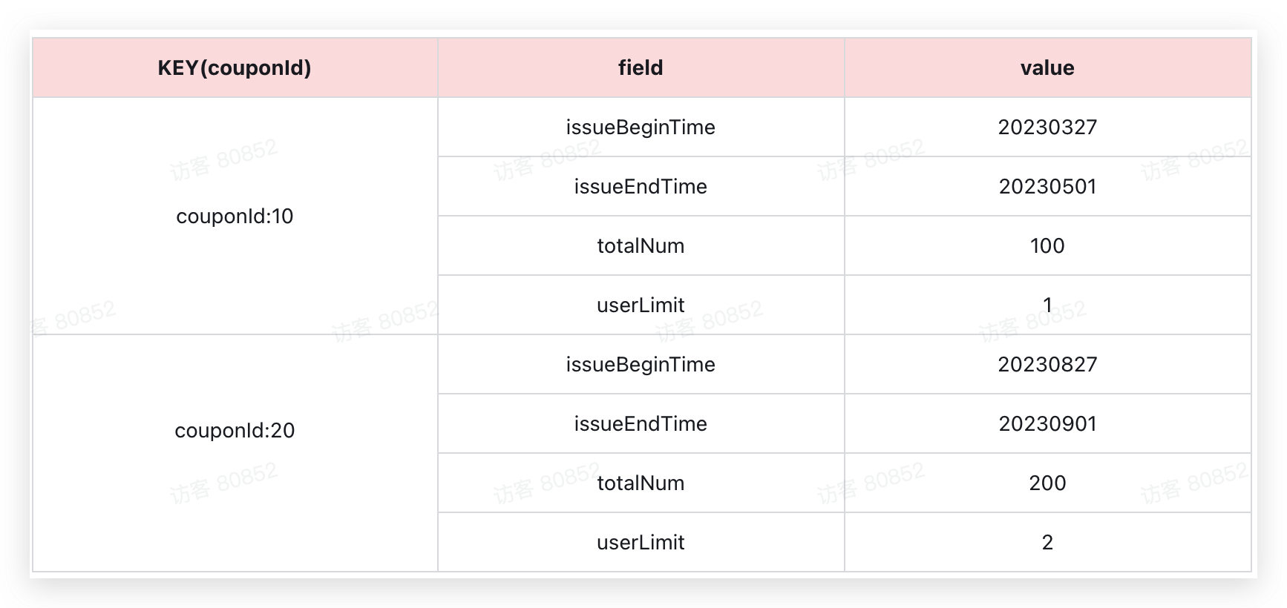Click the value column header

[1047, 68]
